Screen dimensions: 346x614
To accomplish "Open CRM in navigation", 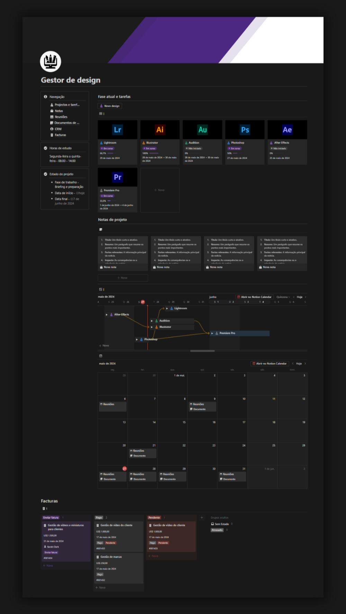I will [x=56, y=129].
